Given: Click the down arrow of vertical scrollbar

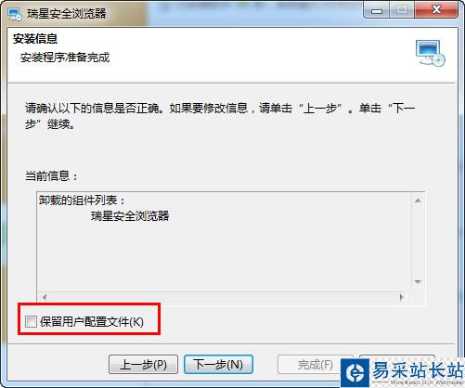Looking at the screenshot, I should pyautogui.click(x=418, y=282).
